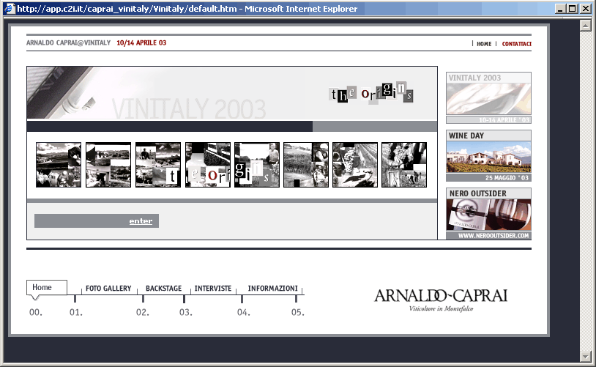
Task: Click the thumbnail showing letters e o r i
Action: pos(207,165)
